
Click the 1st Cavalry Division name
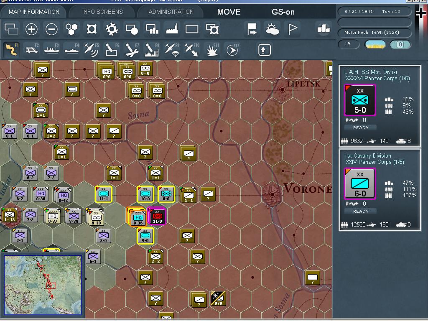(x=367, y=155)
